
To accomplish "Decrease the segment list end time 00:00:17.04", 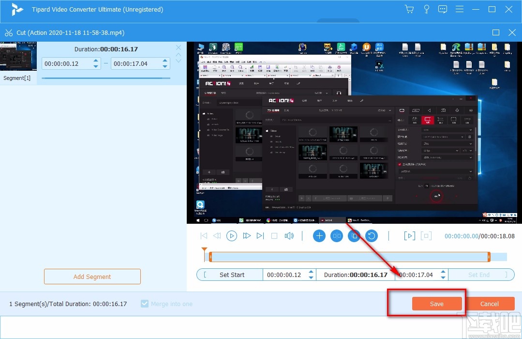I will point(165,66).
